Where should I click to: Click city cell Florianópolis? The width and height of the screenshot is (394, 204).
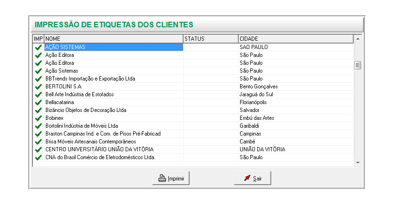296,102
